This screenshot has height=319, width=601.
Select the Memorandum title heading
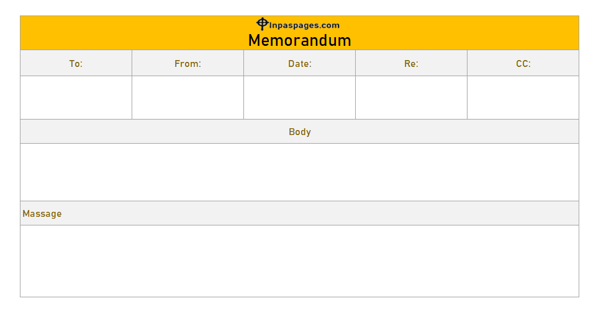(x=299, y=40)
